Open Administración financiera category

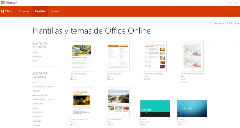coord(43,86)
